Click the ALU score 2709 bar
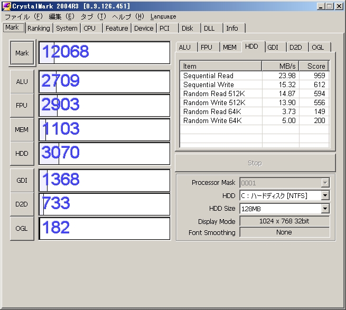Image resolution: width=346 pixels, height=310 pixels. [x=105, y=82]
